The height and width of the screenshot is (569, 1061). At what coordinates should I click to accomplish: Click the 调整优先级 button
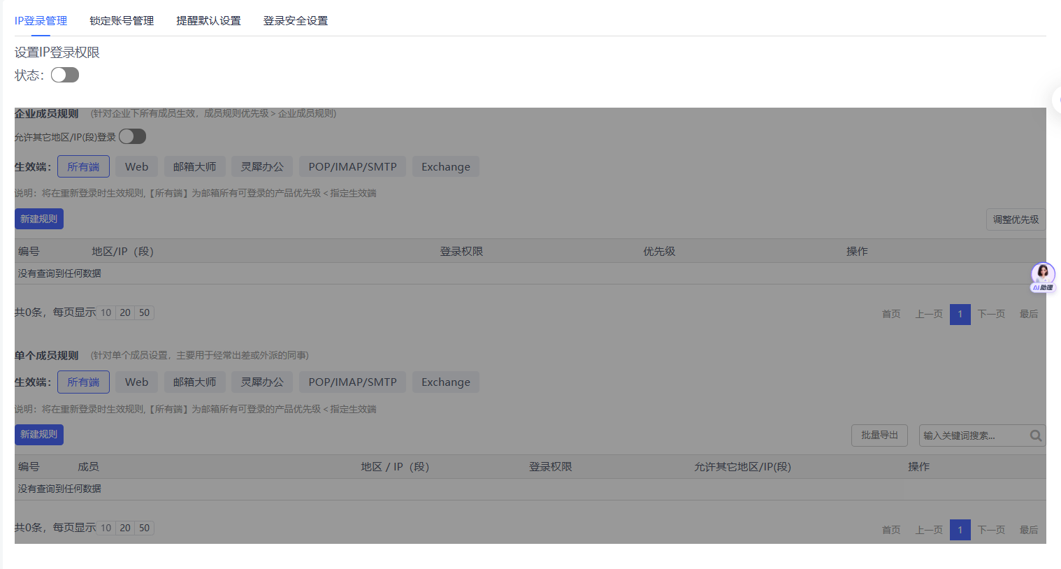click(1016, 219)
